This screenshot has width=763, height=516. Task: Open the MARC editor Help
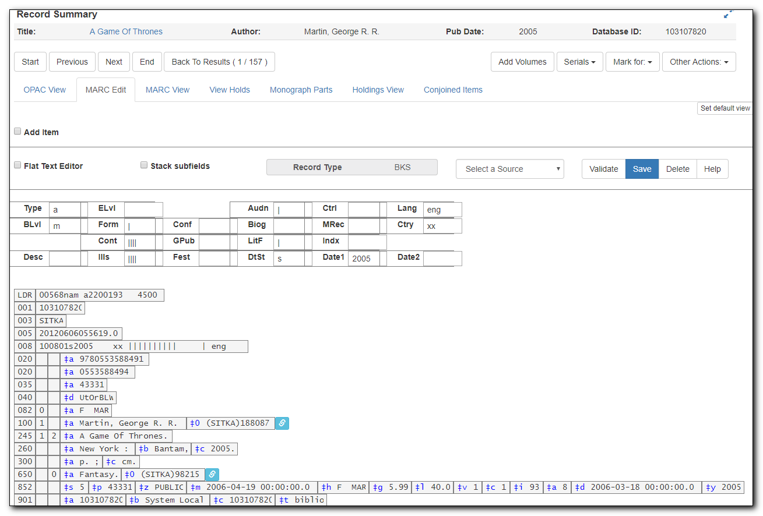(x=712, y=169)
